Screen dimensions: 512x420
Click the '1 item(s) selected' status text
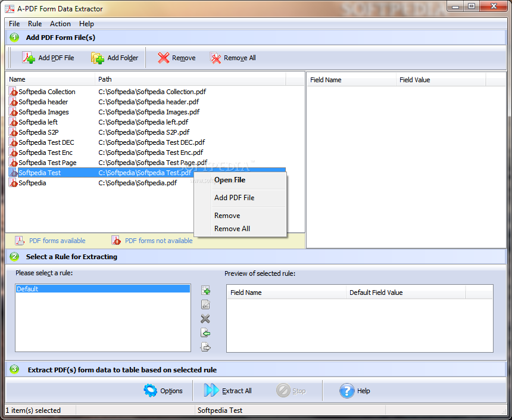pyautogui.click(x=33, y=410)
